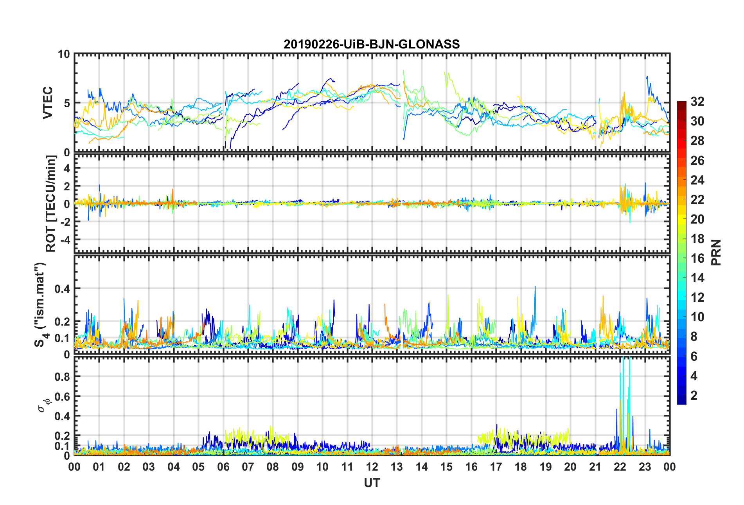The width and height of the screenshot is (744, 505).
Task: Click x-axis tick label 07
Action: pyautogui.click(x=248, y=467)
